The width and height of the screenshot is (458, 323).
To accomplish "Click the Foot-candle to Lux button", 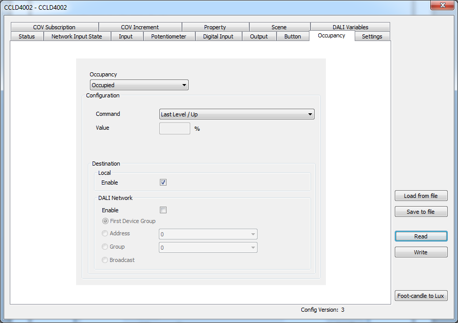I will 421,296.
